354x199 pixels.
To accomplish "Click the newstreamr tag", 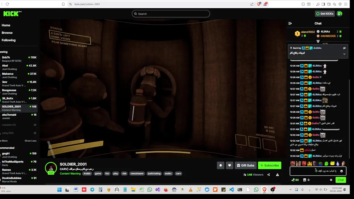I will point(137,174).
